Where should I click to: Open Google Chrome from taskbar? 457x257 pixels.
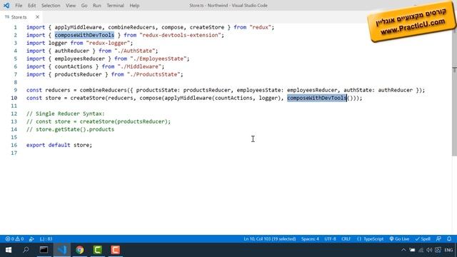[79, 250]
